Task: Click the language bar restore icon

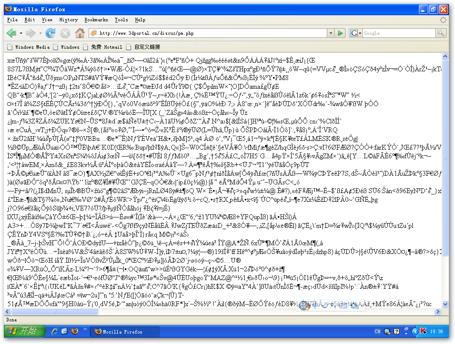Action: 406,329
